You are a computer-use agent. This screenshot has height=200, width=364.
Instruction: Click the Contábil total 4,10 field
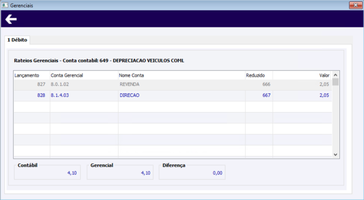click(x=47, y=173)
